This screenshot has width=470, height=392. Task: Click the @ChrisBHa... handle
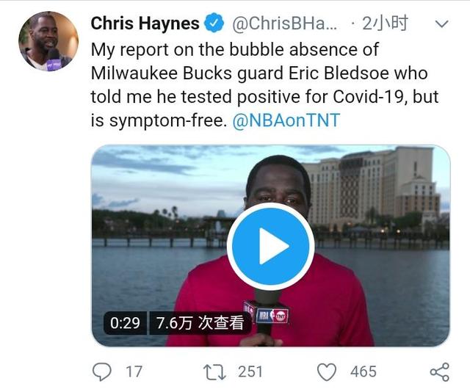click(285, 23)
